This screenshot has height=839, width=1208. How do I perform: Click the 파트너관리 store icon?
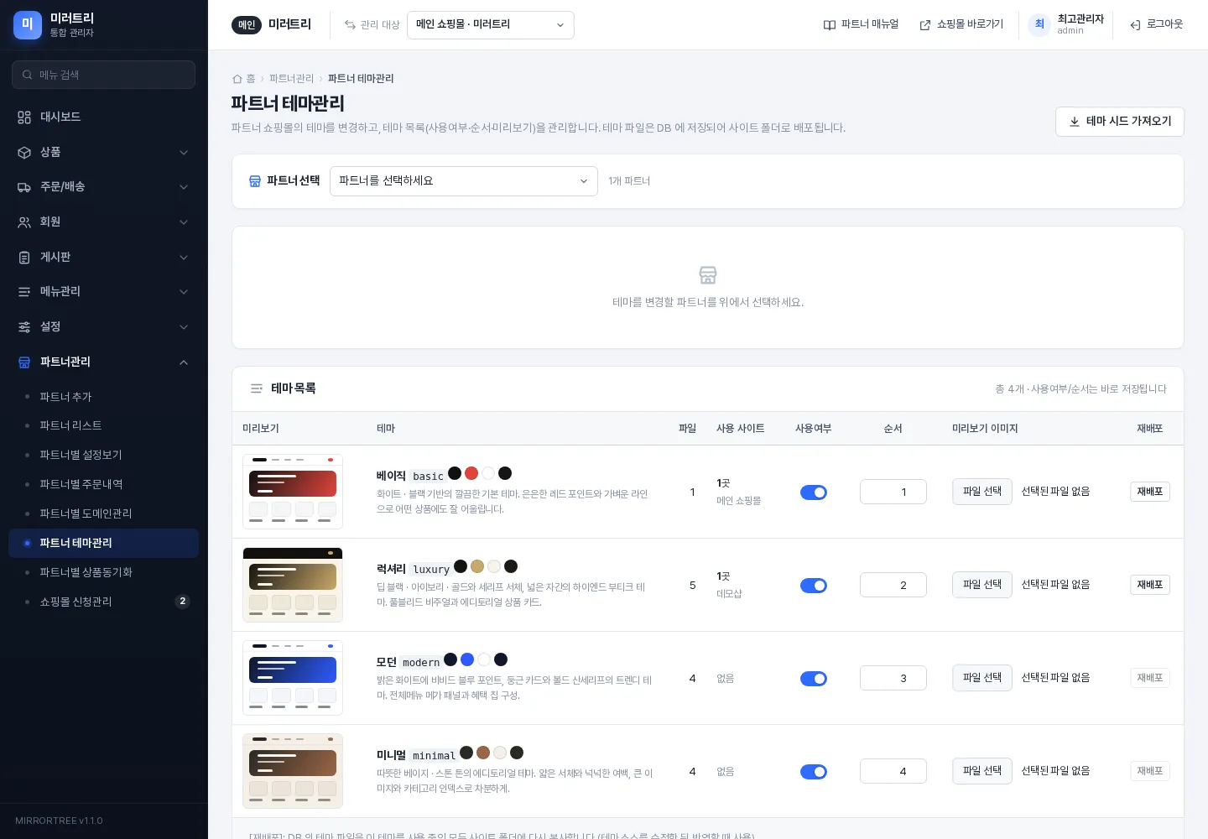[x=24, y=362]
